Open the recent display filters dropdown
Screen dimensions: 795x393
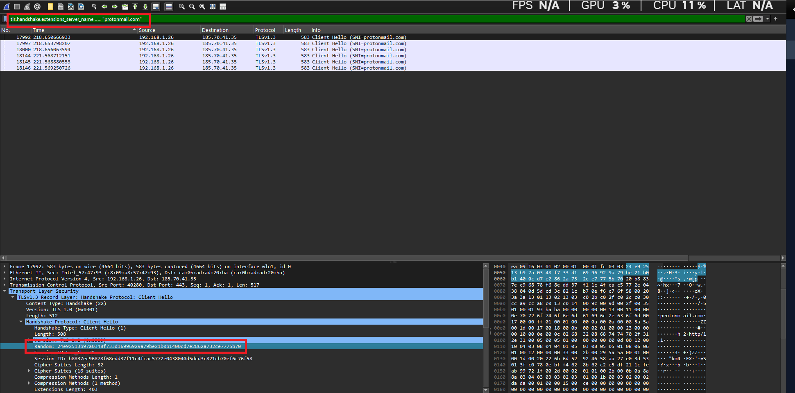(768, 19)
